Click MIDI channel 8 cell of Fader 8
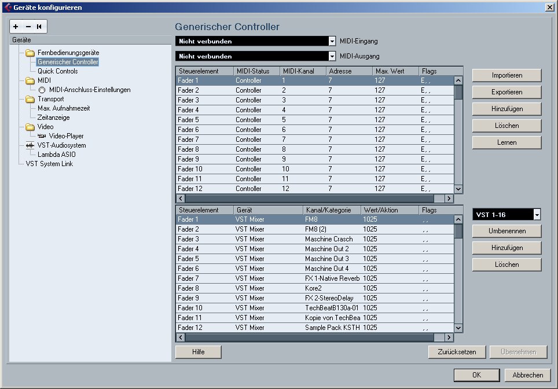The height and width of the screenshot is (389, 558). coord(303,149)
